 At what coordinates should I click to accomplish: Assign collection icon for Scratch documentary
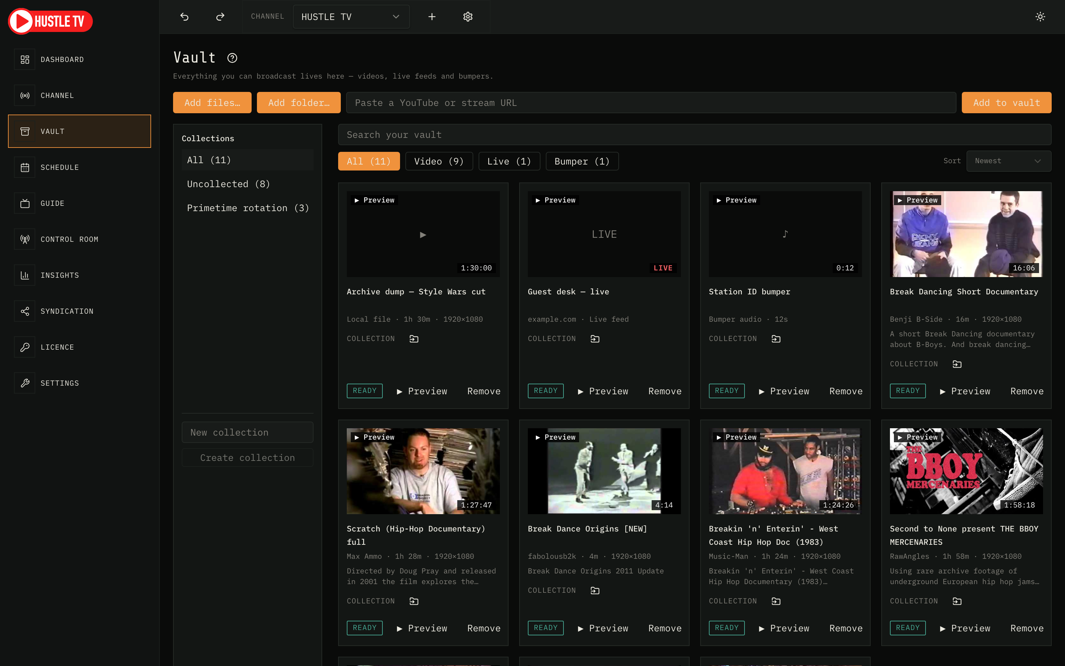pos(414,601)
